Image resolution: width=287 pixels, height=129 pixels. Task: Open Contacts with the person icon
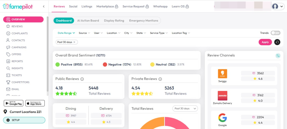(x=15, y=40)
